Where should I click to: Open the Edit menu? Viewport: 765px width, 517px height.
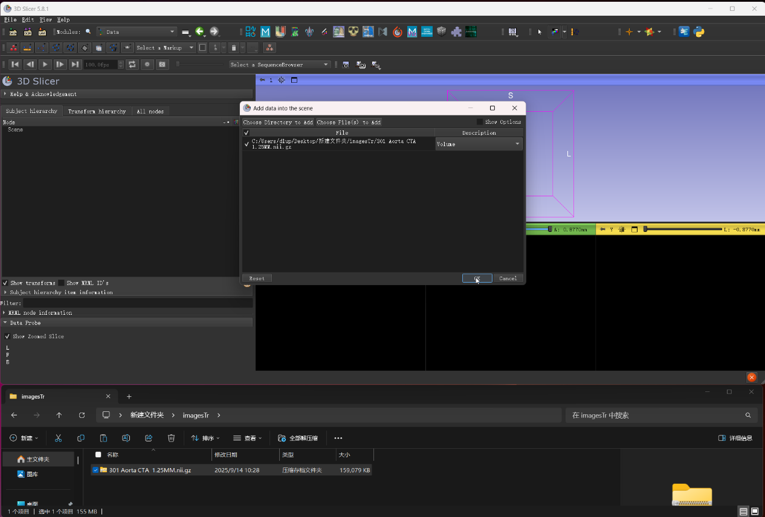tap(28, 20)
